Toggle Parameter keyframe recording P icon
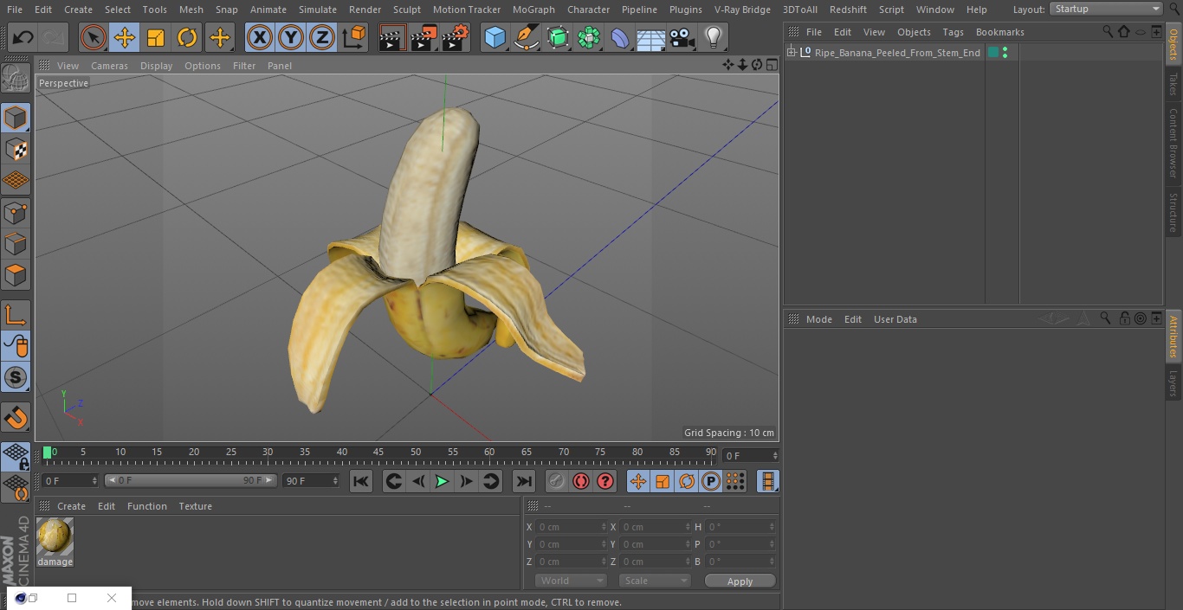 pos(711,482)
